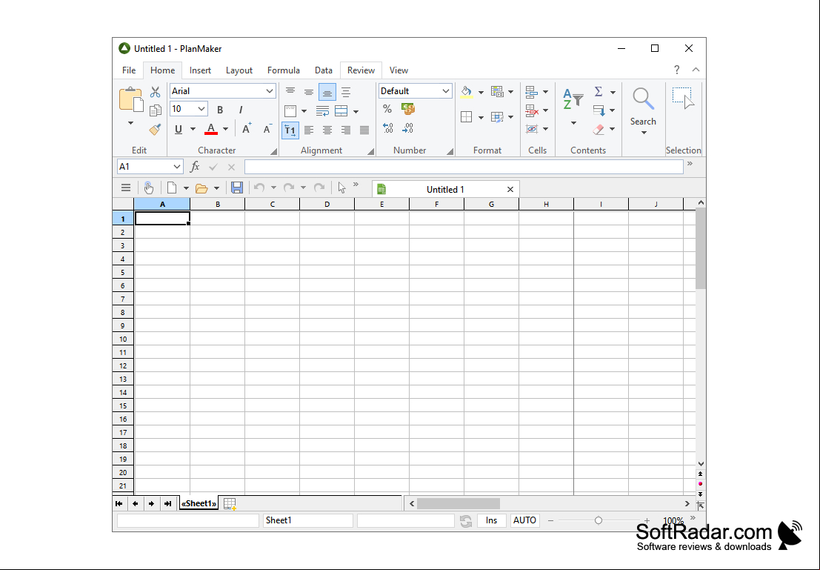Open the font size 10 dropdown
This screenshot has height=570, width=820.
coord(201,109)
